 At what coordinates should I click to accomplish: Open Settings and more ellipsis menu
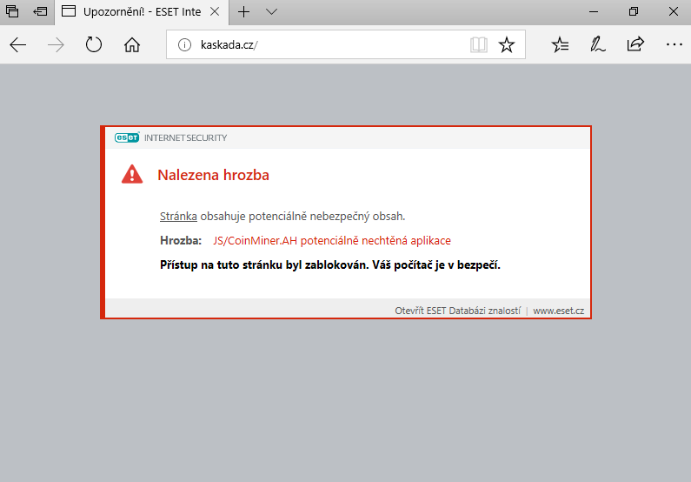(674, 44)
